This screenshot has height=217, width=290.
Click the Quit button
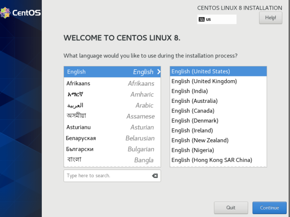[231, 208]
